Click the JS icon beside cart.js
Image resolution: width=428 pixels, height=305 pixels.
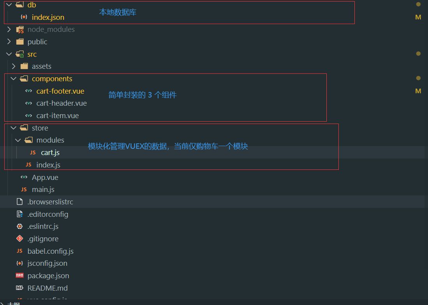33,153
